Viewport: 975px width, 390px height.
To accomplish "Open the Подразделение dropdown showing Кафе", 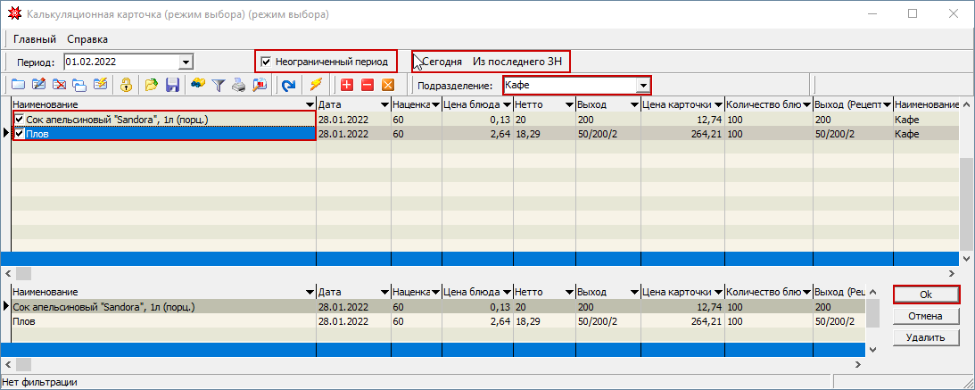I will tap(641, 86).
